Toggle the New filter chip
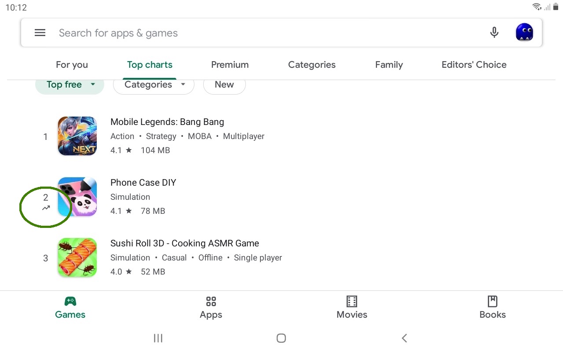This screenshot has height=352, width=563. tap(224, 85)
